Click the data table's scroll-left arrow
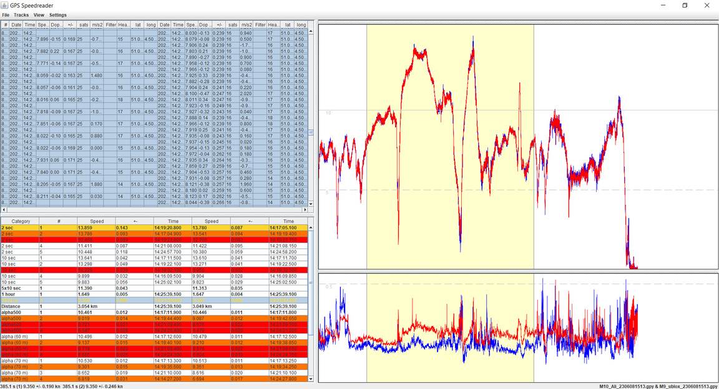Viewport: 719px width, 389px height. [x=4, y=210]
